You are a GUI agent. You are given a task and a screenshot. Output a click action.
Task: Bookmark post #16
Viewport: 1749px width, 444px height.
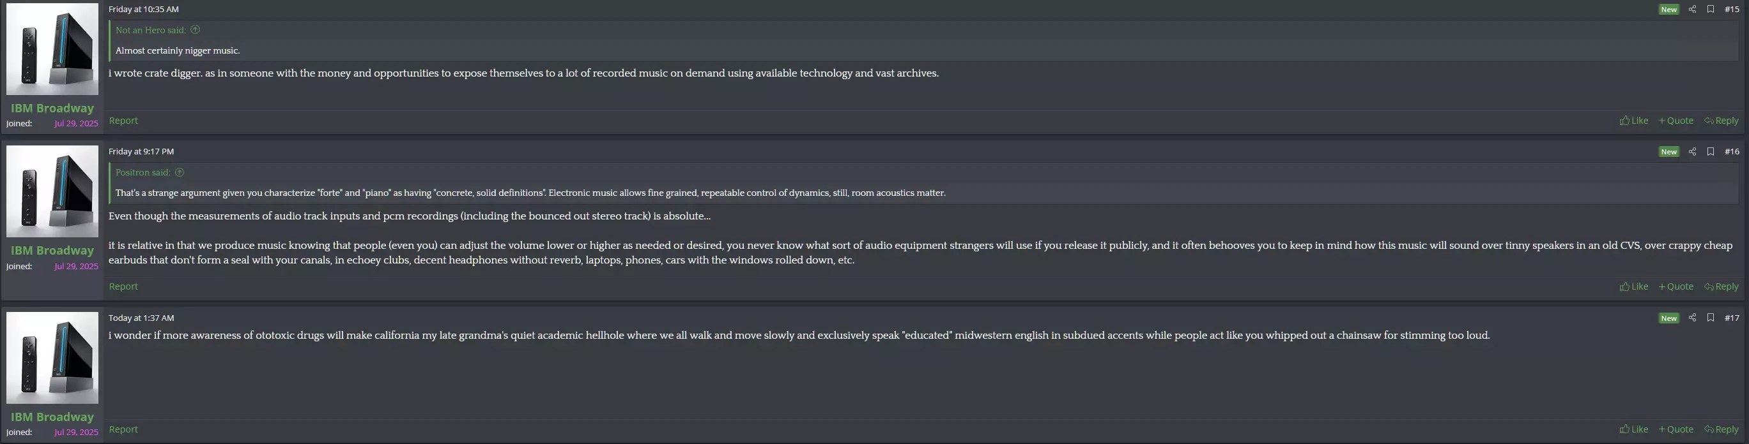(x=1710, y=152)
